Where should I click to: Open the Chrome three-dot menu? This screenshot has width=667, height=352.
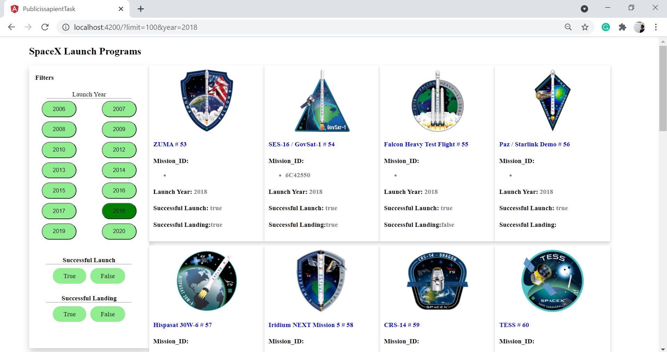click(656, 27)
